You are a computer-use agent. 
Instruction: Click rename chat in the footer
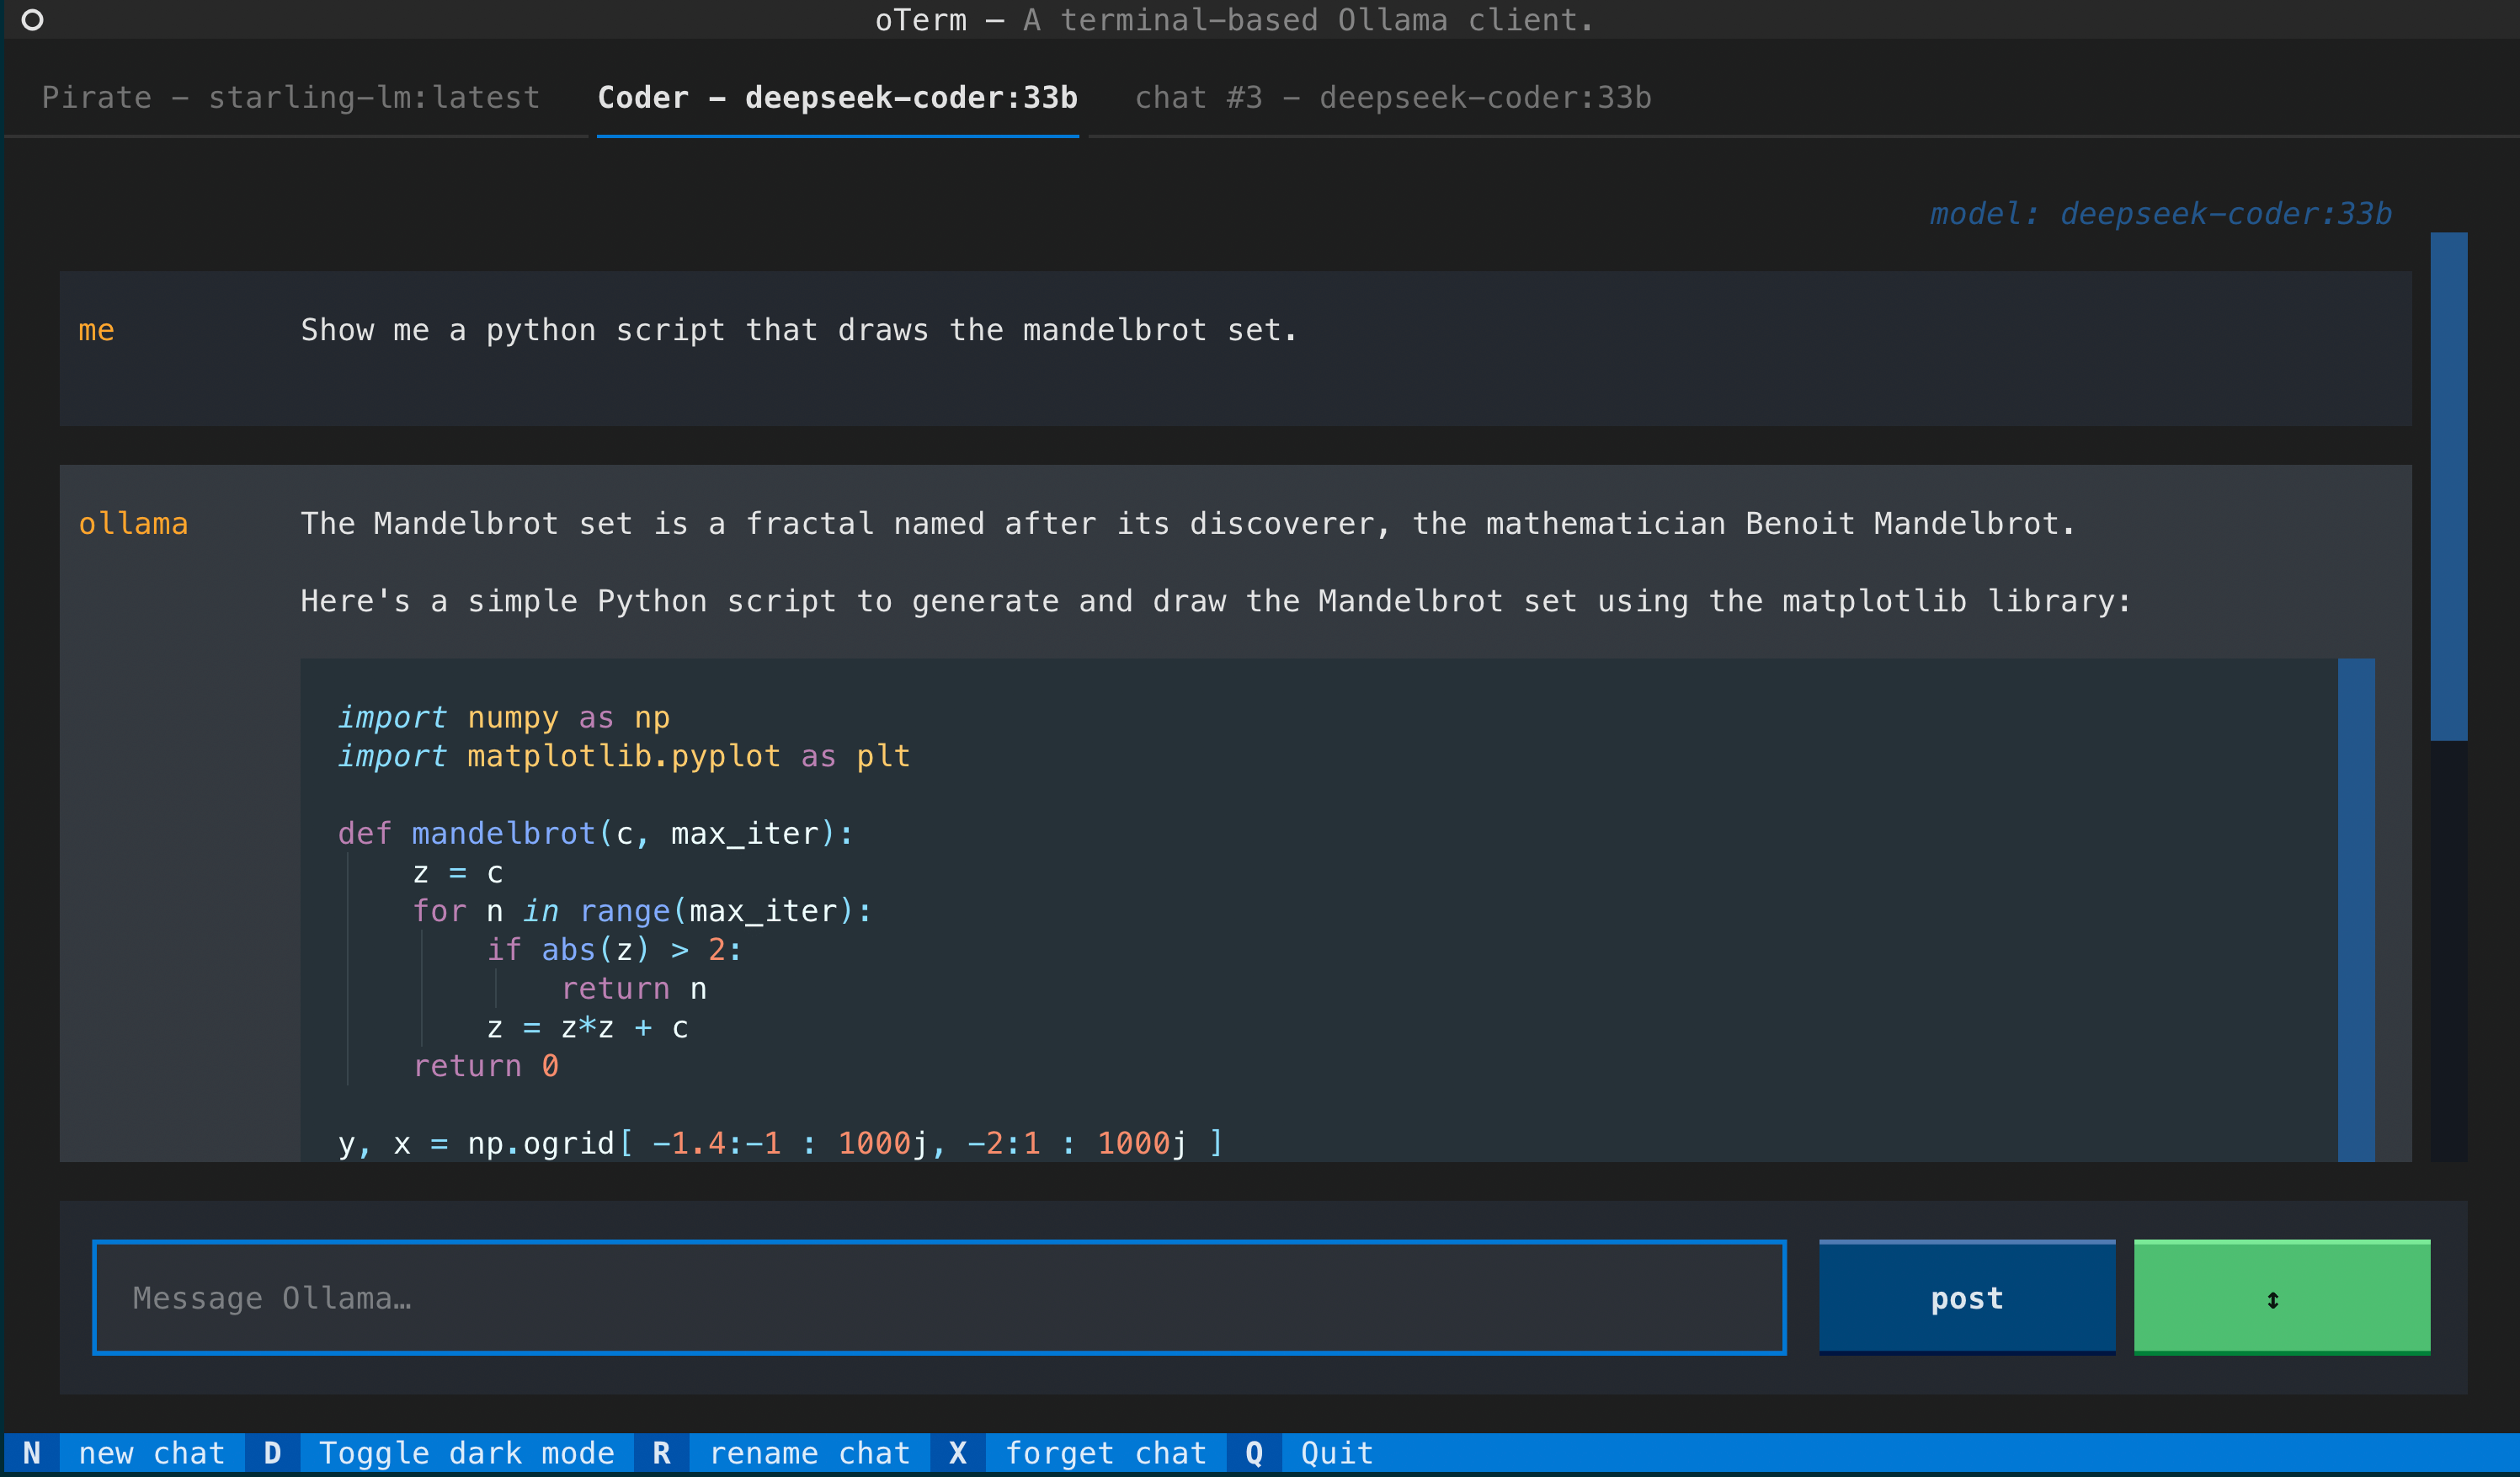809,1453
